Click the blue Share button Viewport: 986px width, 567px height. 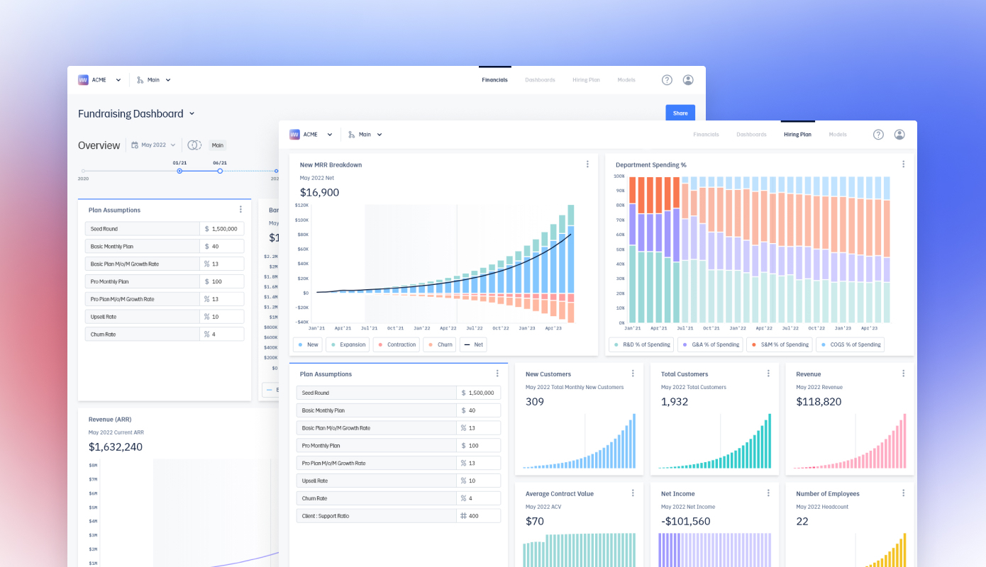point(680,113)
